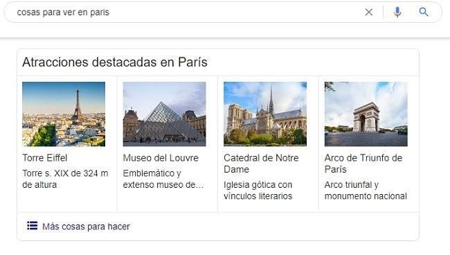The image size is (450, 255).
Task: Start voice search with the microphone icon
Action: tap(397, 12)
